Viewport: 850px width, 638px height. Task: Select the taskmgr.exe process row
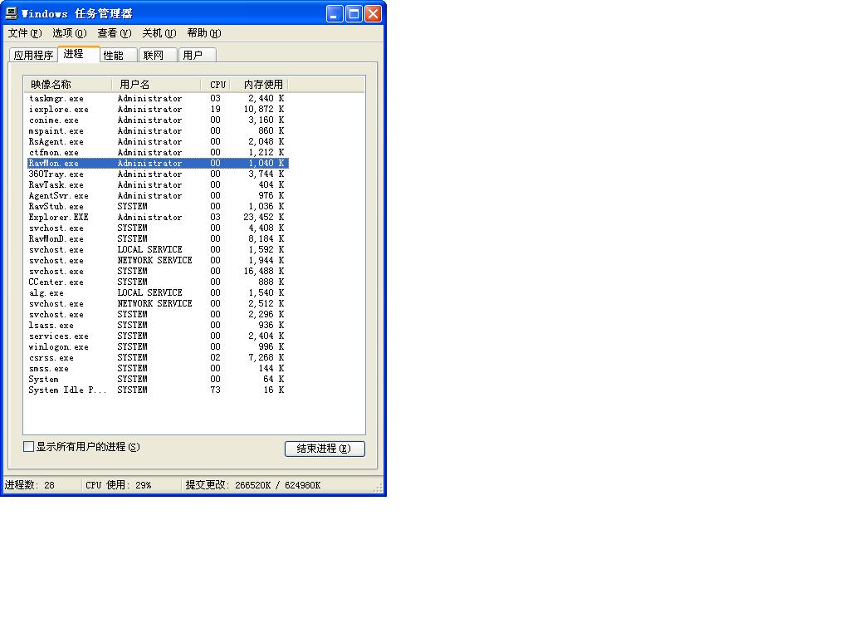157,99
